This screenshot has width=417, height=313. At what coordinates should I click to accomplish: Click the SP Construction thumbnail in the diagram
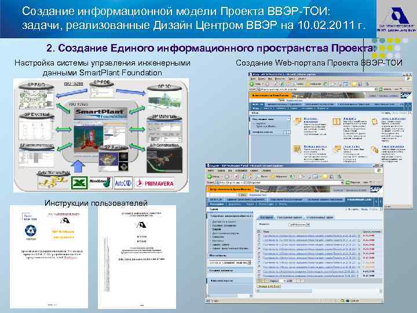click(x=164, y=158)
